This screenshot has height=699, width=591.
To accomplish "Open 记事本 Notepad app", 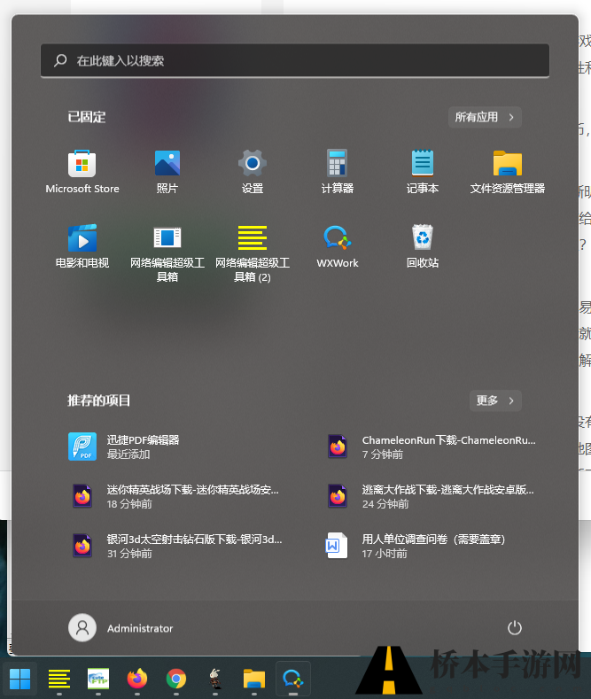I will point(423,172).
